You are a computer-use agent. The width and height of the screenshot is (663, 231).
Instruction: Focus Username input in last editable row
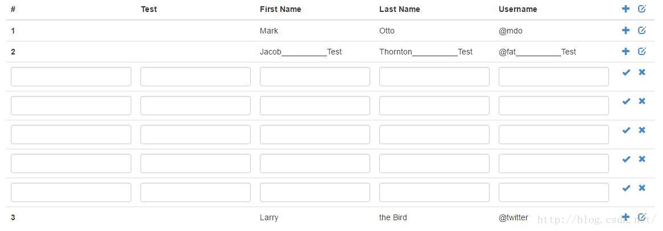553,192
